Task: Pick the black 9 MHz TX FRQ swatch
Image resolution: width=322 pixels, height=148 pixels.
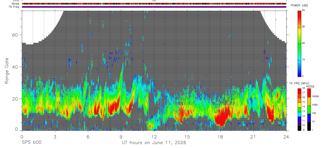Action: pyautogui.click(x=299, y=128)
